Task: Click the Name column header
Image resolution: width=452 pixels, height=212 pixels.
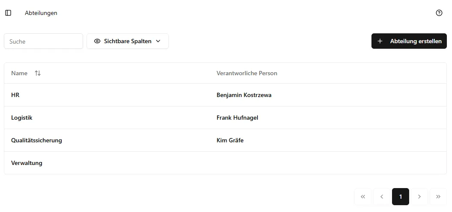Action: [19, 73]
